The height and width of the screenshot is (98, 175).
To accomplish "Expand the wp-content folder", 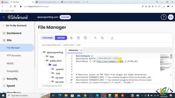I will click(x=50, y=82).
